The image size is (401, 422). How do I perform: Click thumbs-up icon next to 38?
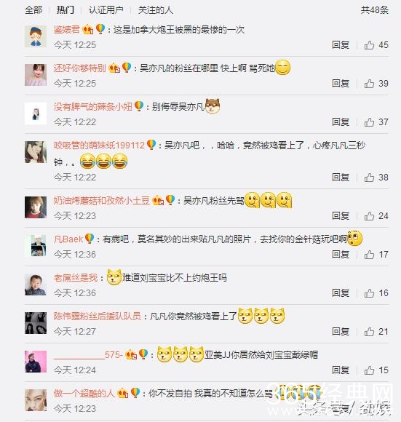click(369, 178)
